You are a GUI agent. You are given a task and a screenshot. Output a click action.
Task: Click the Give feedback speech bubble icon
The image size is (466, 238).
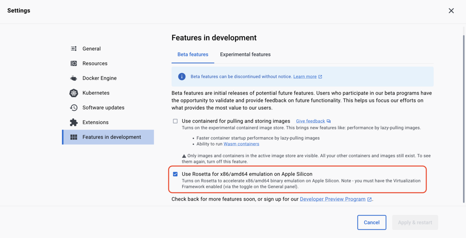[329, 121]
